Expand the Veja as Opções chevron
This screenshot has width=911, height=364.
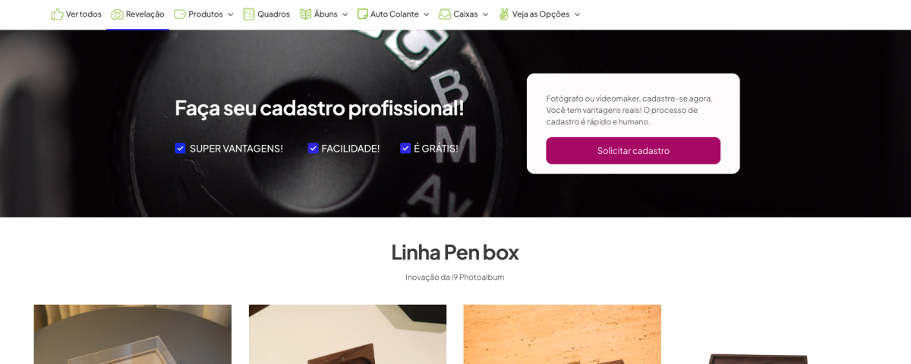click(x=577, y=14)
